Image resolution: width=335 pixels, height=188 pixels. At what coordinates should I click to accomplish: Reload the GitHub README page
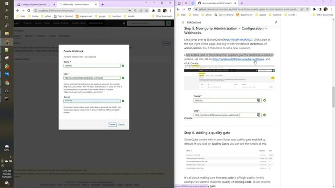[189, 9]
